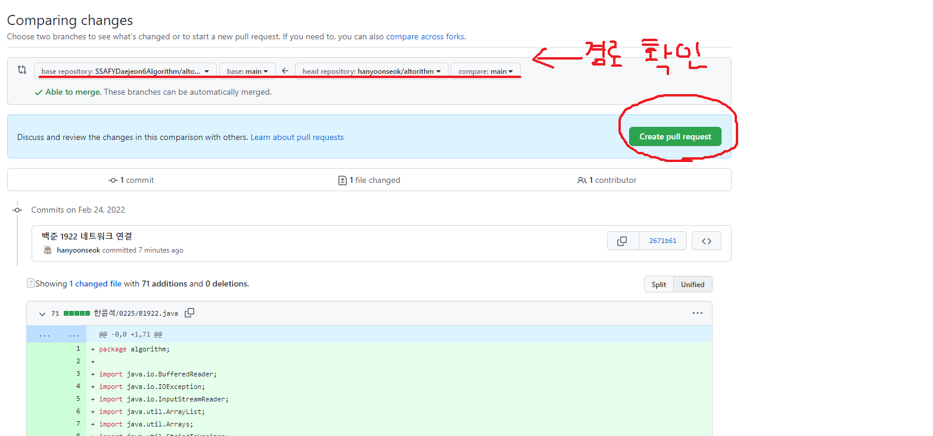Open the 1 contributor tab
The image size is (933, 436).
pos(607,180)
